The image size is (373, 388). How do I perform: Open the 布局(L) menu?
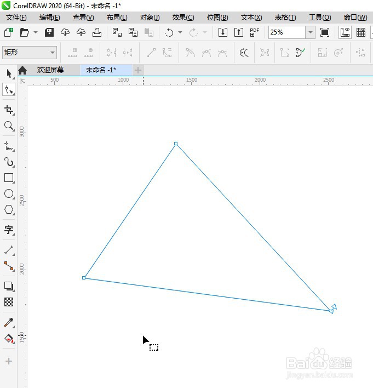tap(117, 18)
